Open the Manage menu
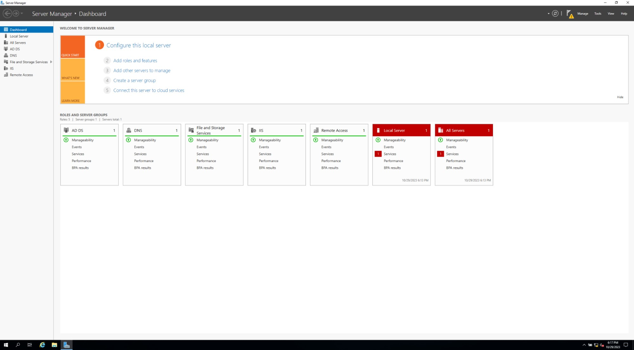634x350 pixels. pos(583,14)
